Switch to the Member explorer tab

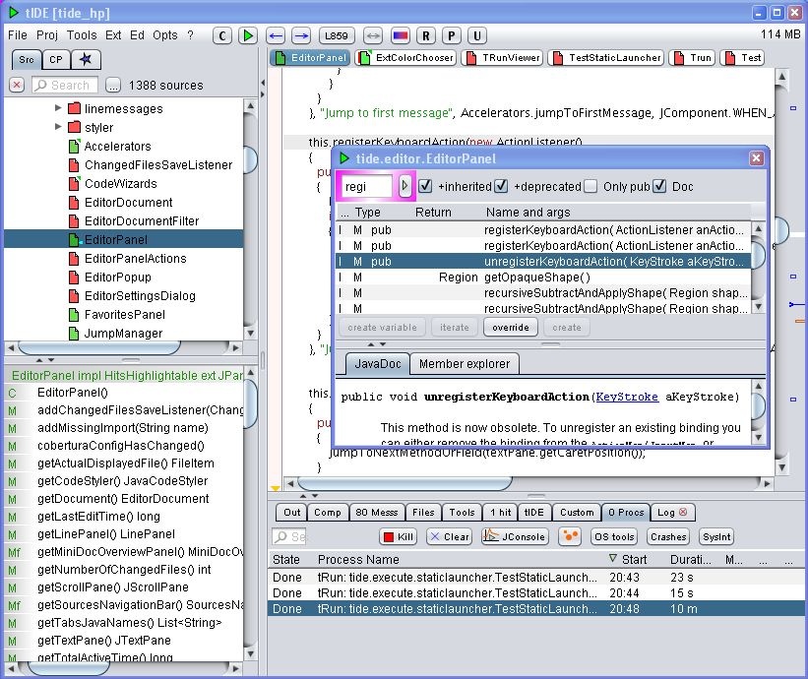[x=464, y=364]
